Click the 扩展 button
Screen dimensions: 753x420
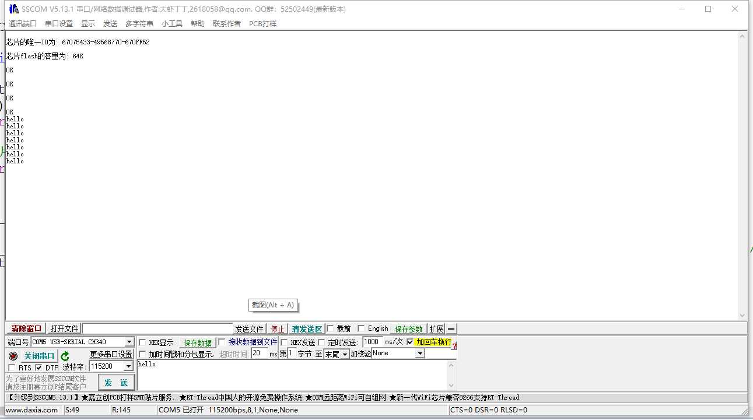tap(436, 329)
